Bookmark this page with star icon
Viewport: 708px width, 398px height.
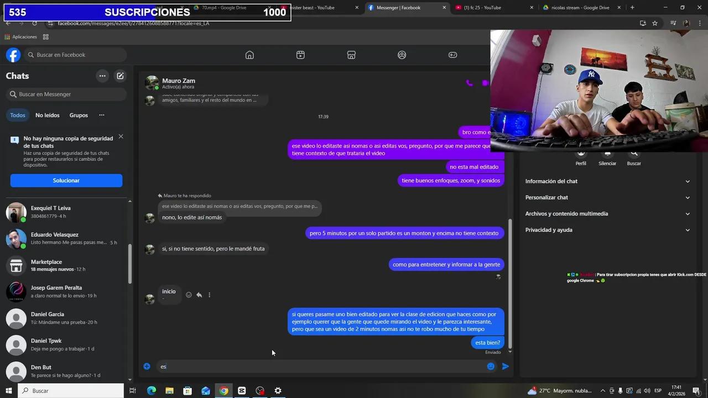pyautogui.click(x=655, y=23)
